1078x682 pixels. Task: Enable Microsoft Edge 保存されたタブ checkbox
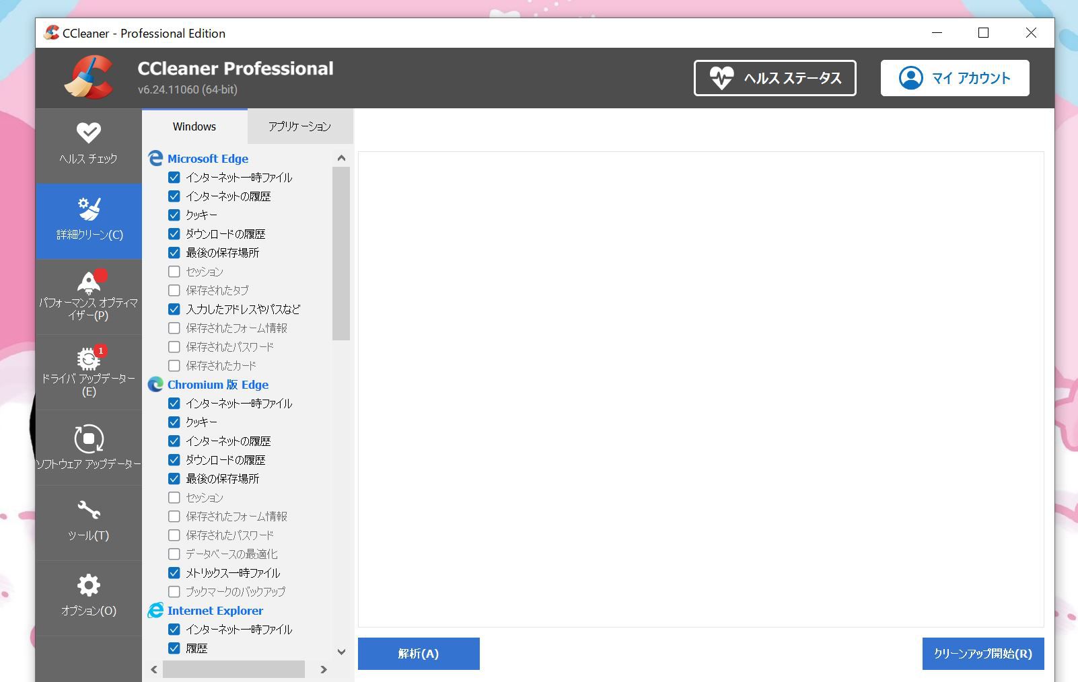174,291
